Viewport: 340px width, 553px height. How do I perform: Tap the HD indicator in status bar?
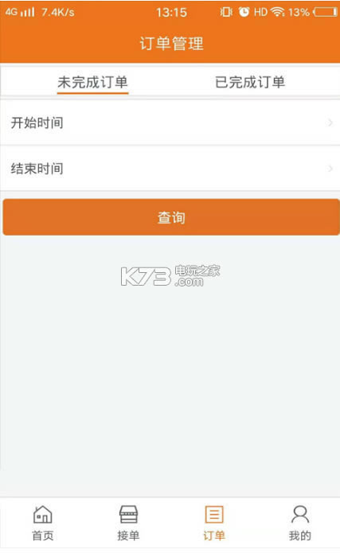260,13
